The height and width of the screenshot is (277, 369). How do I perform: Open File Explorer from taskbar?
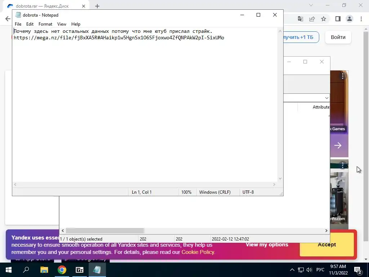point(44,270)
